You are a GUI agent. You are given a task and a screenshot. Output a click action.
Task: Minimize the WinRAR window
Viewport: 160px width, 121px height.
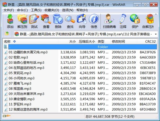(137, 5)
